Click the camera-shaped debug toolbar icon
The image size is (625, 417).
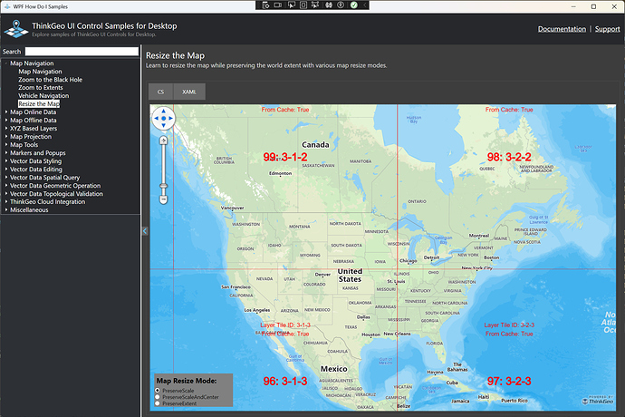coord(278,5)
